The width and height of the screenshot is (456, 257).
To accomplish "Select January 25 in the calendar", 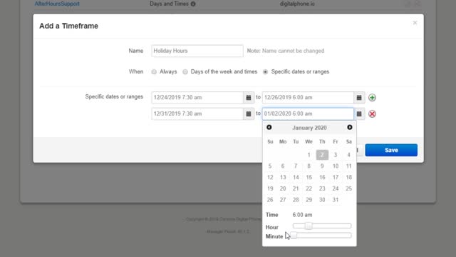I will click(348, 188).
